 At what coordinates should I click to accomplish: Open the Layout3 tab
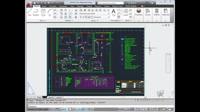[x=59, y=97]
